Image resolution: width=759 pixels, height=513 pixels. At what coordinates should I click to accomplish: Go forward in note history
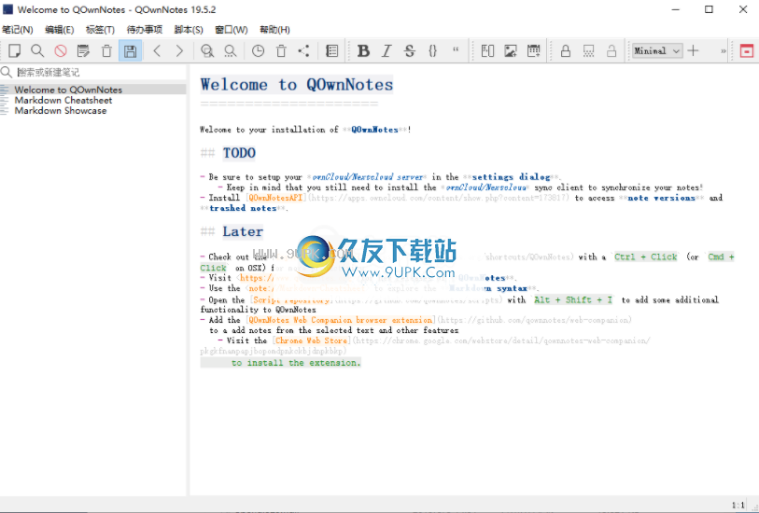point(179,50)
